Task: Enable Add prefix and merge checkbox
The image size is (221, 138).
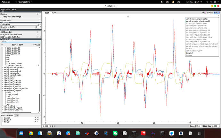Action: click(1, 17)
